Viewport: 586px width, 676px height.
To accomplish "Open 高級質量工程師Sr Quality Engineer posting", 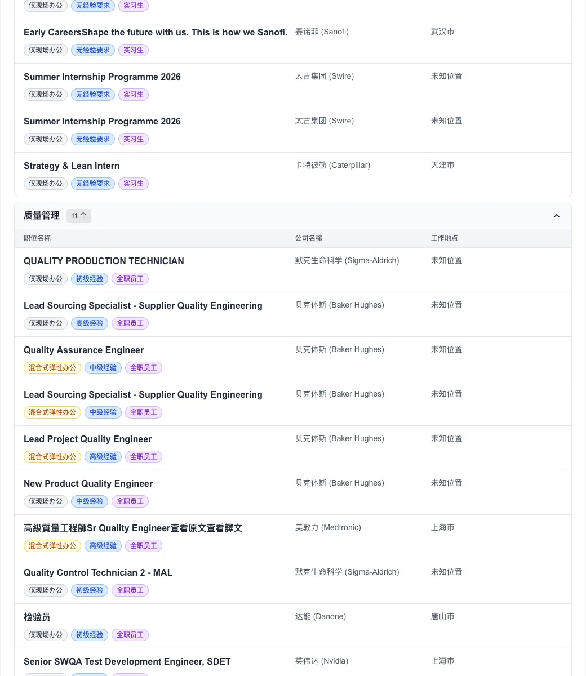I will (x=133, y=528).
